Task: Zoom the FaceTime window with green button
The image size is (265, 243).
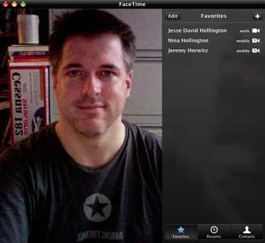Action: coord(23,4)
